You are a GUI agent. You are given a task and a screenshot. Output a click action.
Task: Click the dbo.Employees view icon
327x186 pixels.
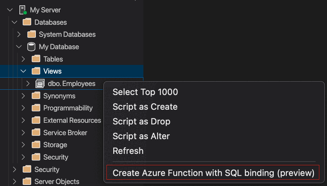pyautogui.click(x=40, y=84)
